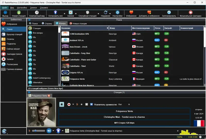The image size is (206, 139).
Task: Sort by the Битрейт column header
Action: (171, 28)
